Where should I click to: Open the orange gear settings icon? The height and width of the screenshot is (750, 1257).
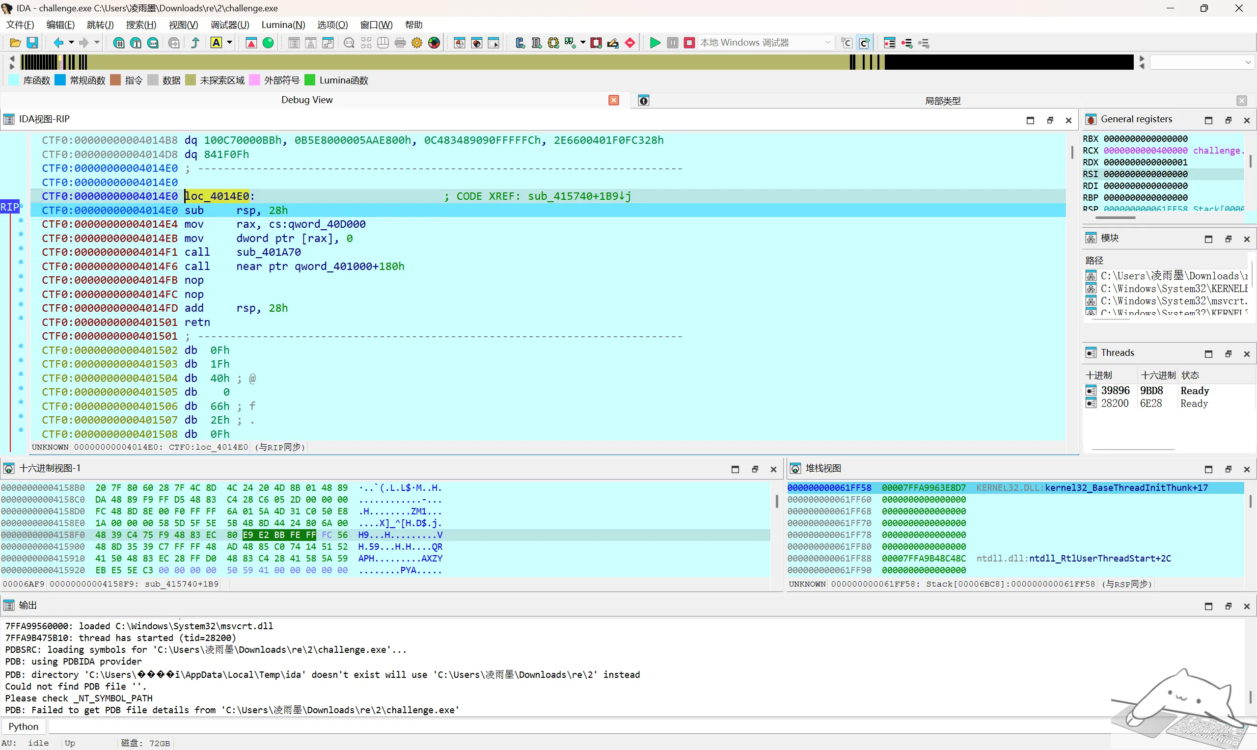tap(417, 43)
